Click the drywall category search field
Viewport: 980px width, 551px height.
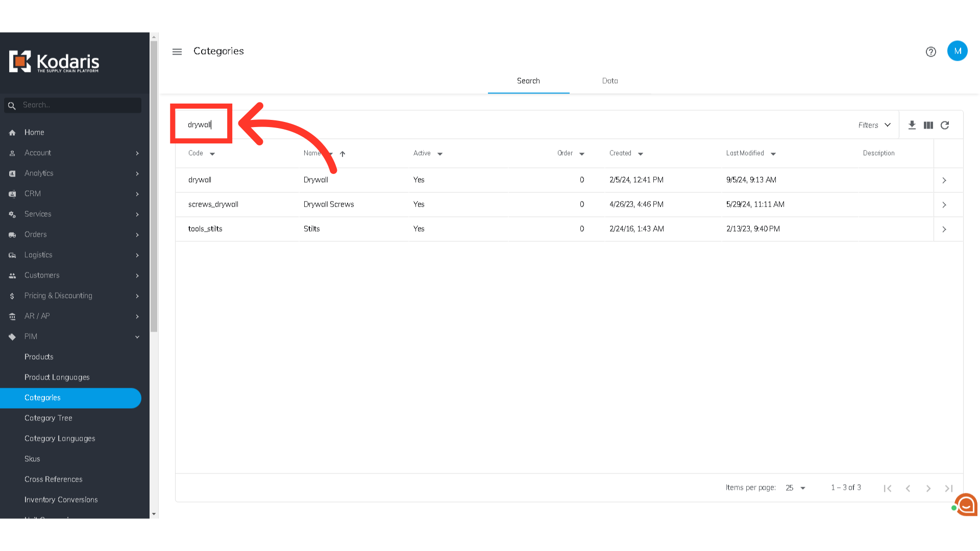click(x=200, y=124)
